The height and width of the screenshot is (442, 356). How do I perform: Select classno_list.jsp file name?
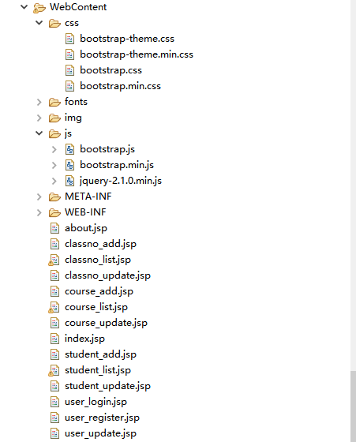pyautogui.click(x=98, y=260)
